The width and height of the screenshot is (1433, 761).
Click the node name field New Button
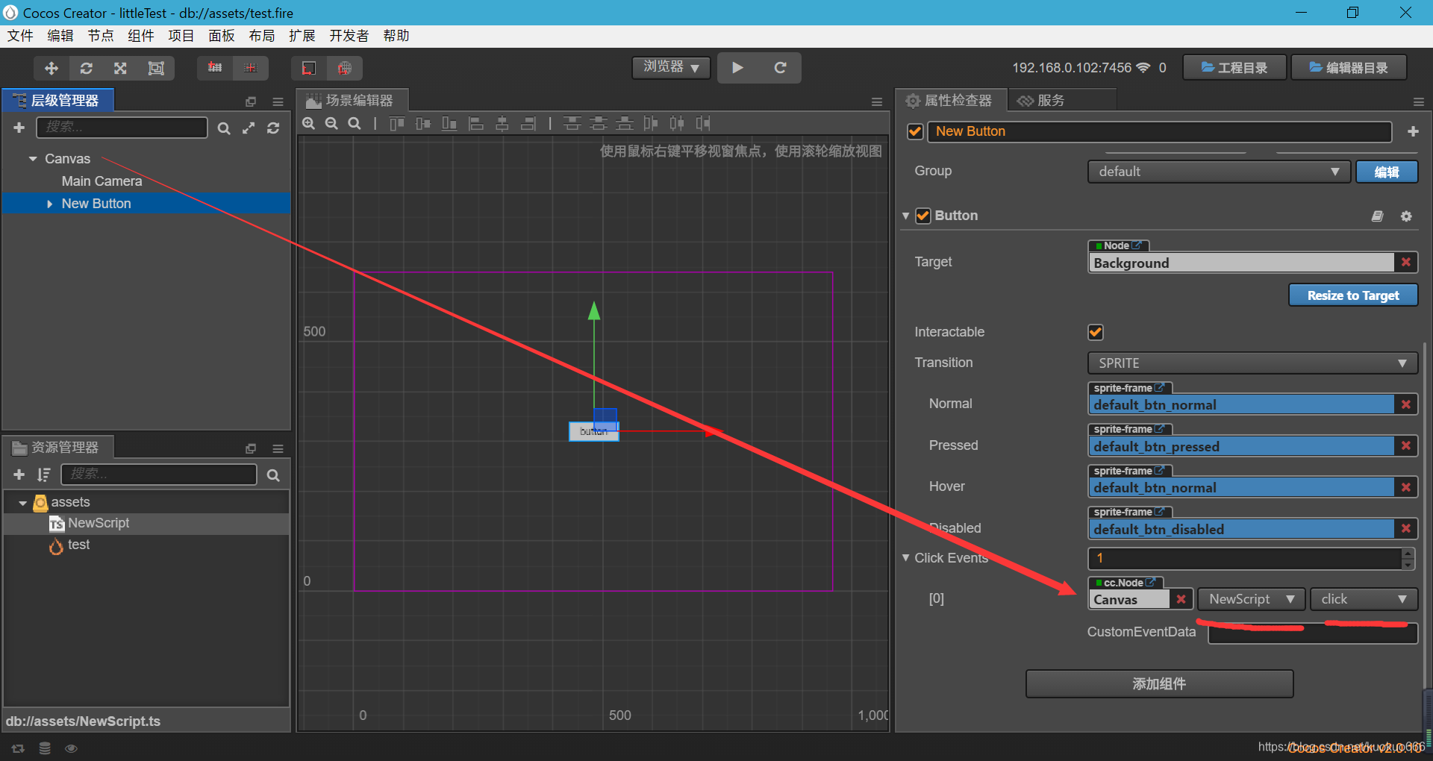pyautogui.click(x=1160, y=131)
